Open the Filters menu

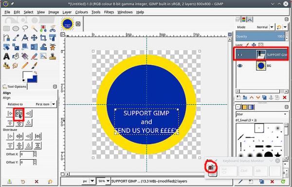pos(109,12)
